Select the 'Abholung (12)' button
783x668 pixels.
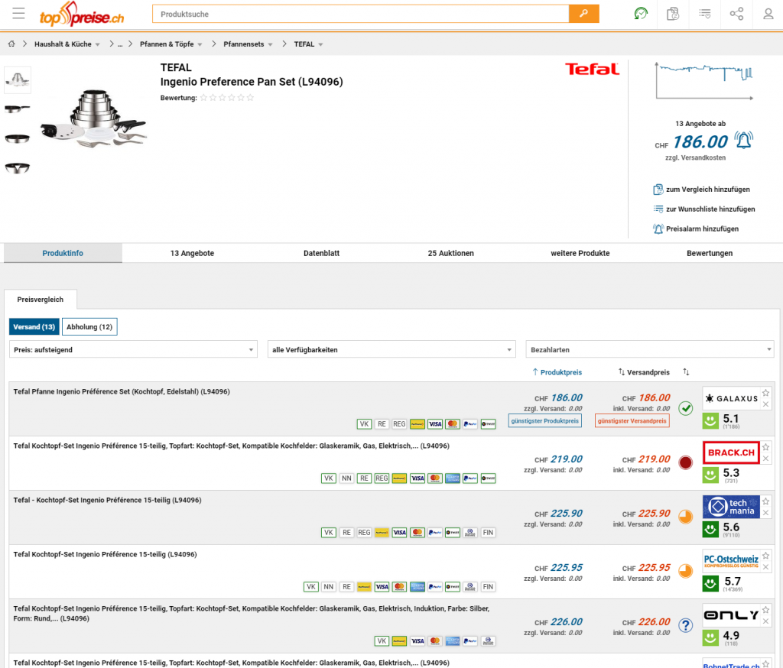(x=89, y=327)
